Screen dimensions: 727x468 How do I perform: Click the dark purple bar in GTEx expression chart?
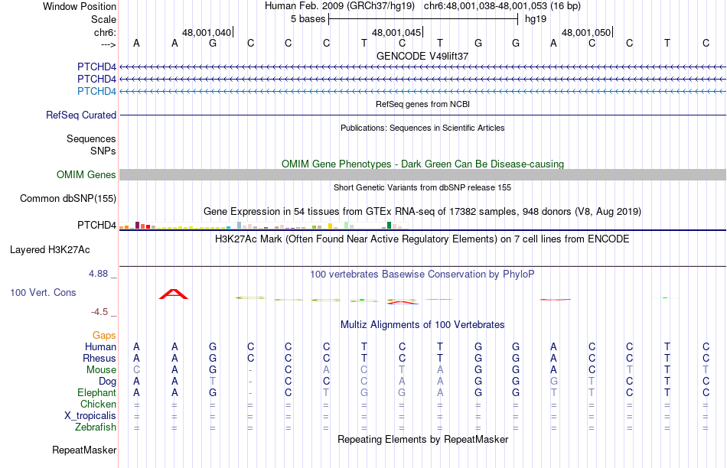click(x=137, y=225)
